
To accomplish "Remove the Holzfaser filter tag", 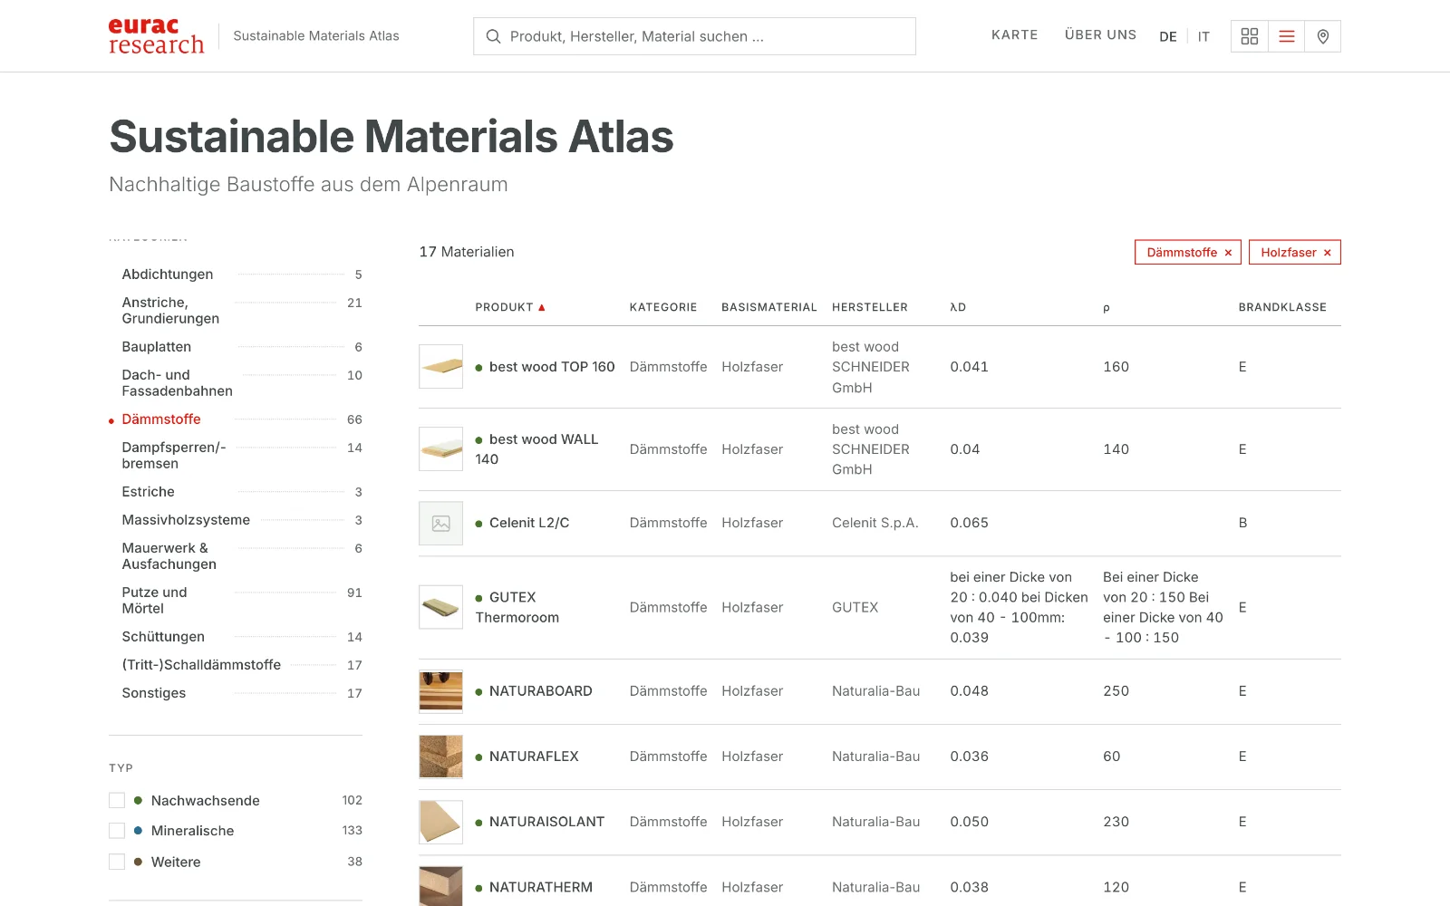I will (1327, 253).
